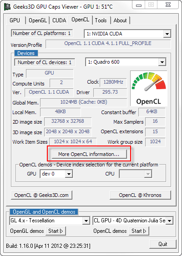Click the OpenCL extensions value 15
The height and width of the screenshot is (256, 182).
coord(155,132)
